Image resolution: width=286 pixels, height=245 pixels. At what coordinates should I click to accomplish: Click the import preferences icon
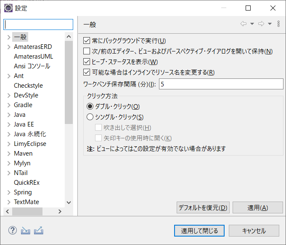pos(26,231)
